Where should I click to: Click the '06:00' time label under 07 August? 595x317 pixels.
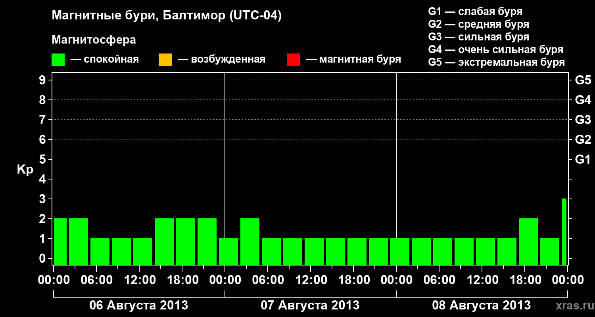coord(269,280)
